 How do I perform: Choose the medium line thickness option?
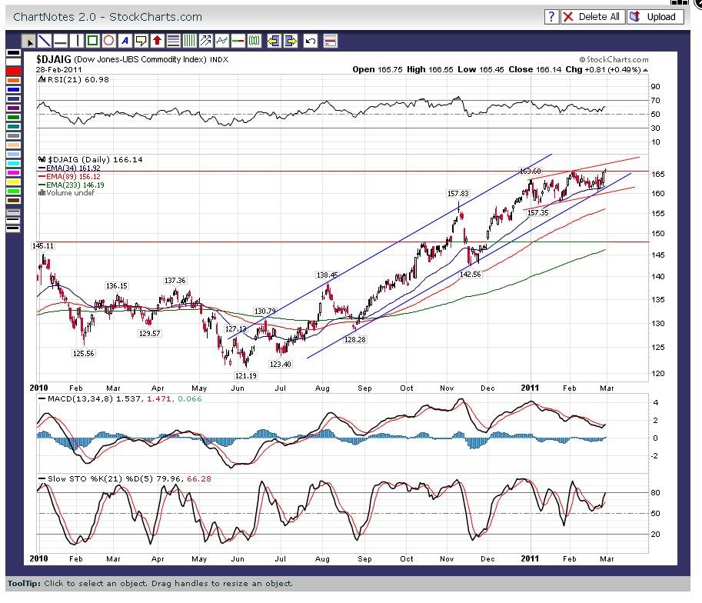tap(13, 221)
